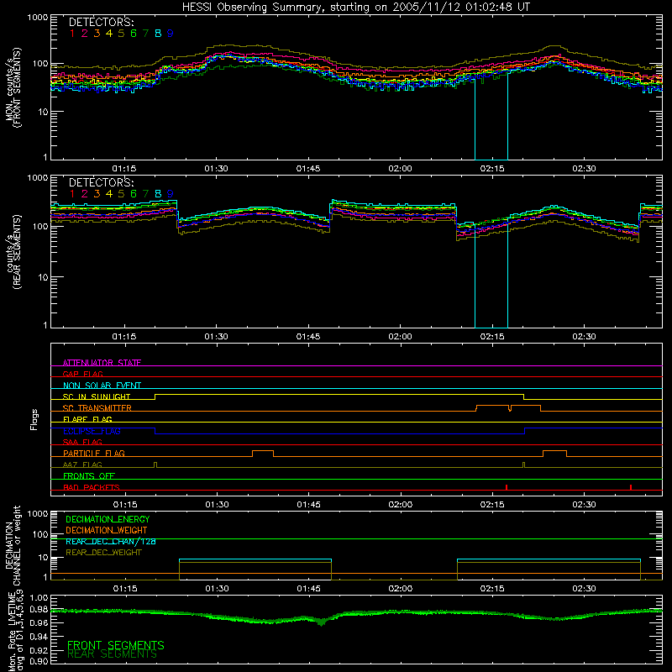Click the FRONT SEGMENTS livetime legend label
This screenshot has width=672, height=672.
coord(116,645)
